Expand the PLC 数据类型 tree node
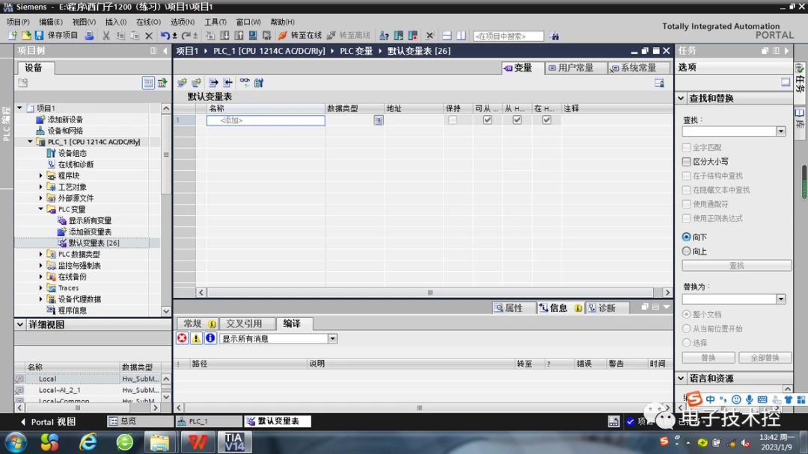Screen dimensions: 808x454 pos(40,254)
